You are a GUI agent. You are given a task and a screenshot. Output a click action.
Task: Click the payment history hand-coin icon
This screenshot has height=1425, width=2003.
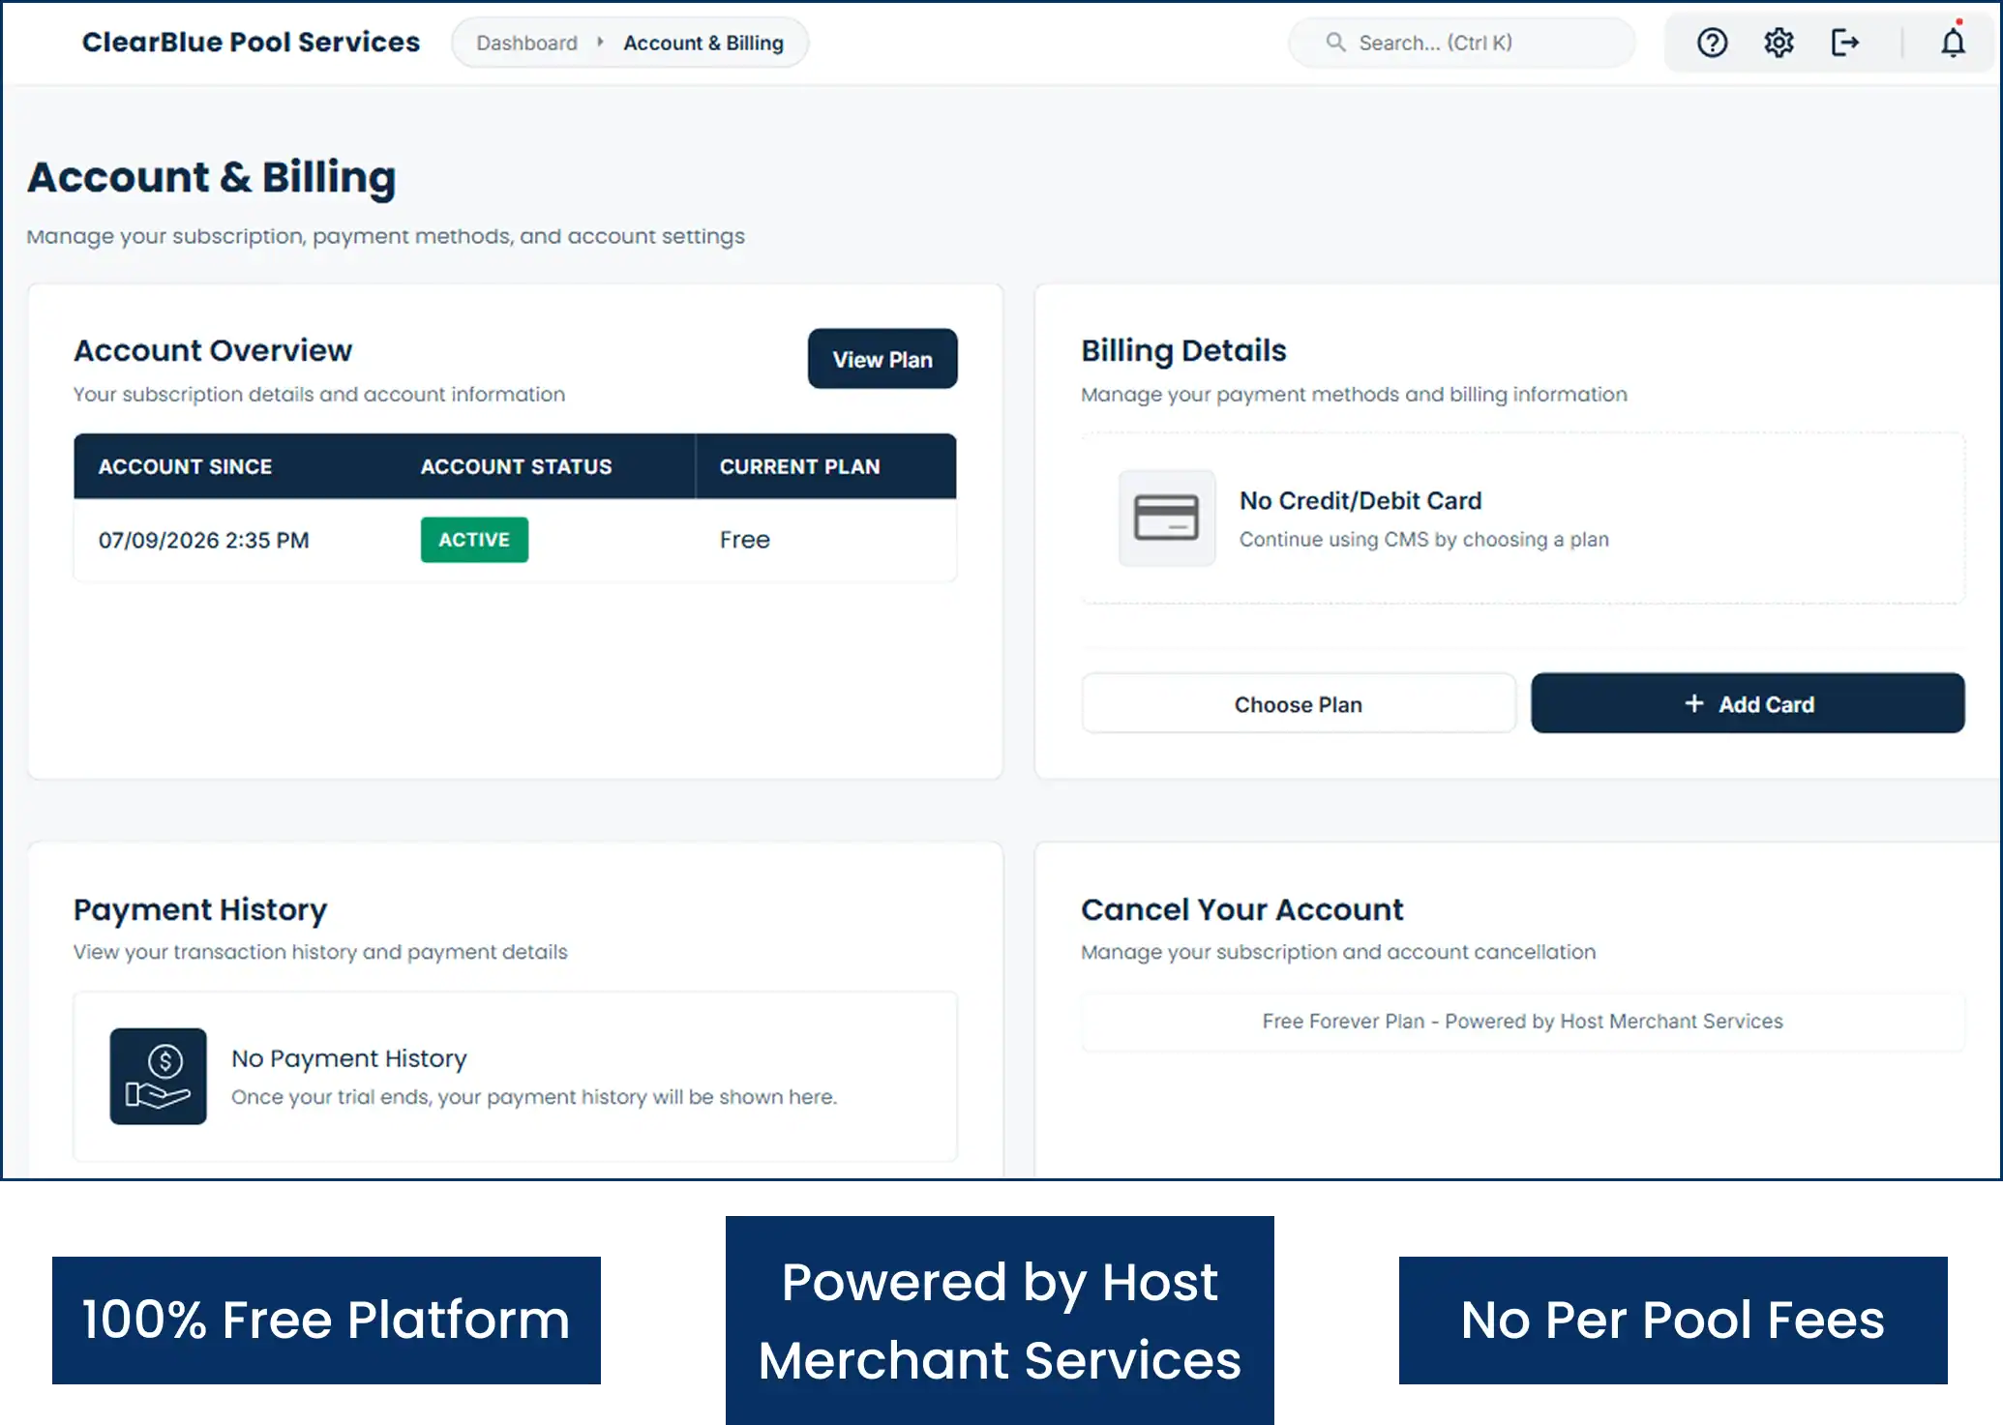click(158, 1076)
